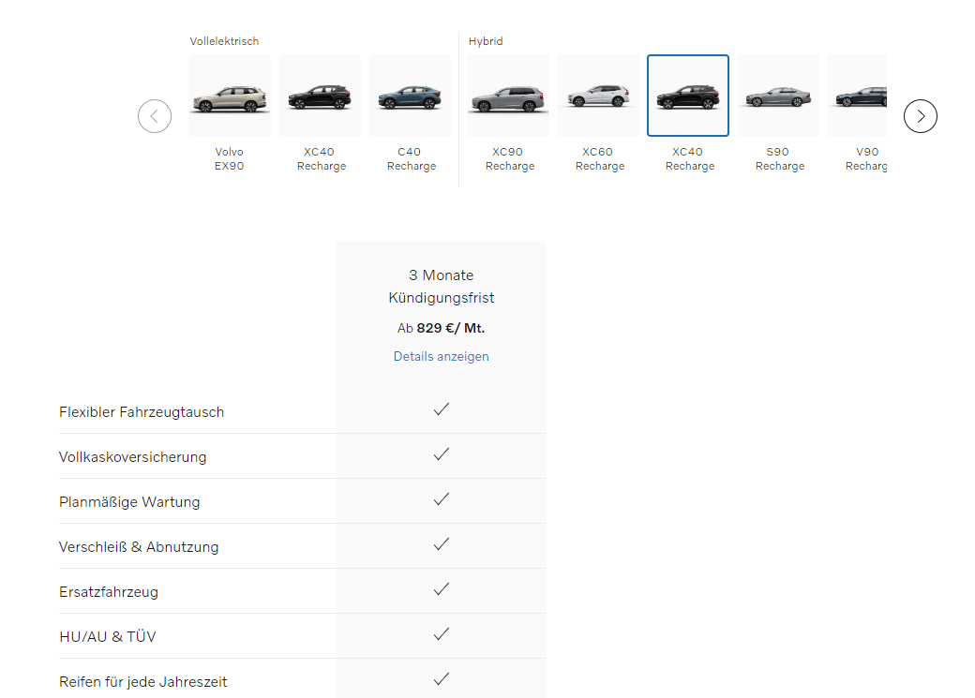Click the 'Planmäßige Wartung' row label
The image size is (975, 698).
pyautogui.click(x=129, y=502)
